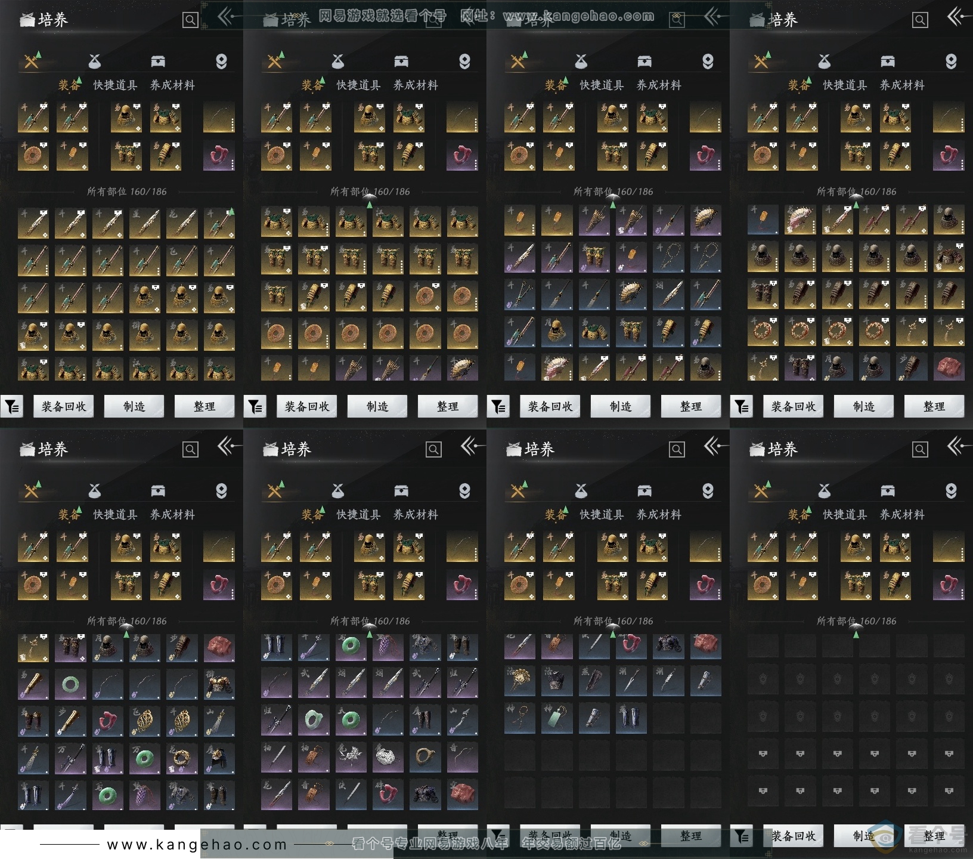This screenshot has width=973, height=859.
Task: Switch to 快捷道具 tab in the second panel
Action: tap(358, 85)
